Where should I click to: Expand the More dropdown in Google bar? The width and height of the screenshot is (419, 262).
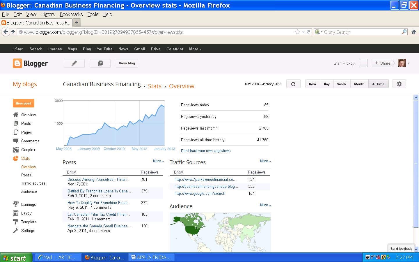coord(195,49)
